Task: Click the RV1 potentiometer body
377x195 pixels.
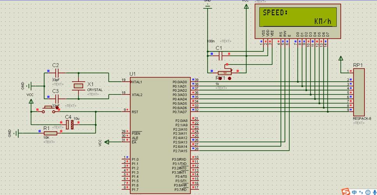Action: coord(225,73)
